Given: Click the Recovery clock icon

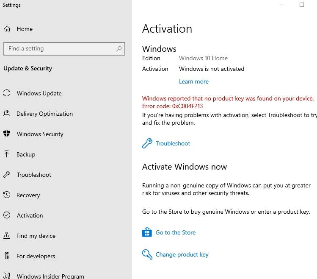Looking at the screenshot, I should click(7, 195).
